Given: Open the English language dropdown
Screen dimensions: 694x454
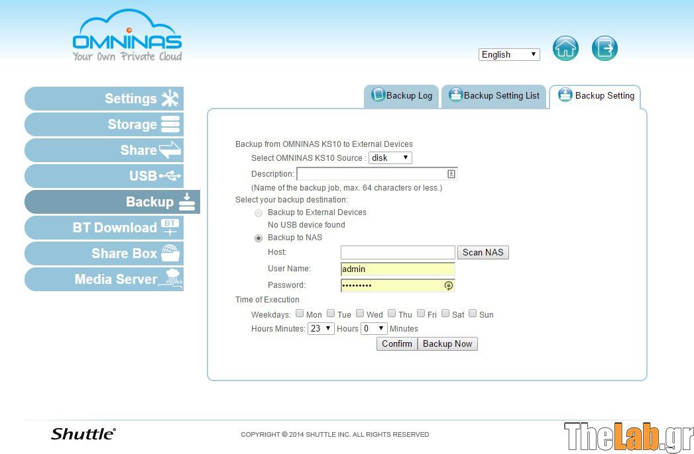Looking at the screenshot, I should point(509,54).
